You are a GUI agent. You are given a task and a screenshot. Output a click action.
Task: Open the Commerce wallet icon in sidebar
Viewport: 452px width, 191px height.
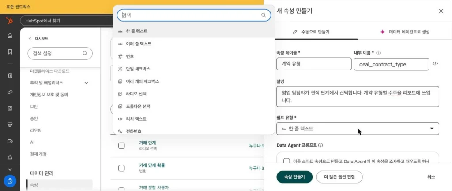[10, 141]
